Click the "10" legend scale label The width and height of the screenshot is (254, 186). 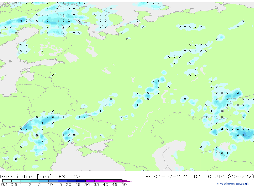click(x=50, y=184)
